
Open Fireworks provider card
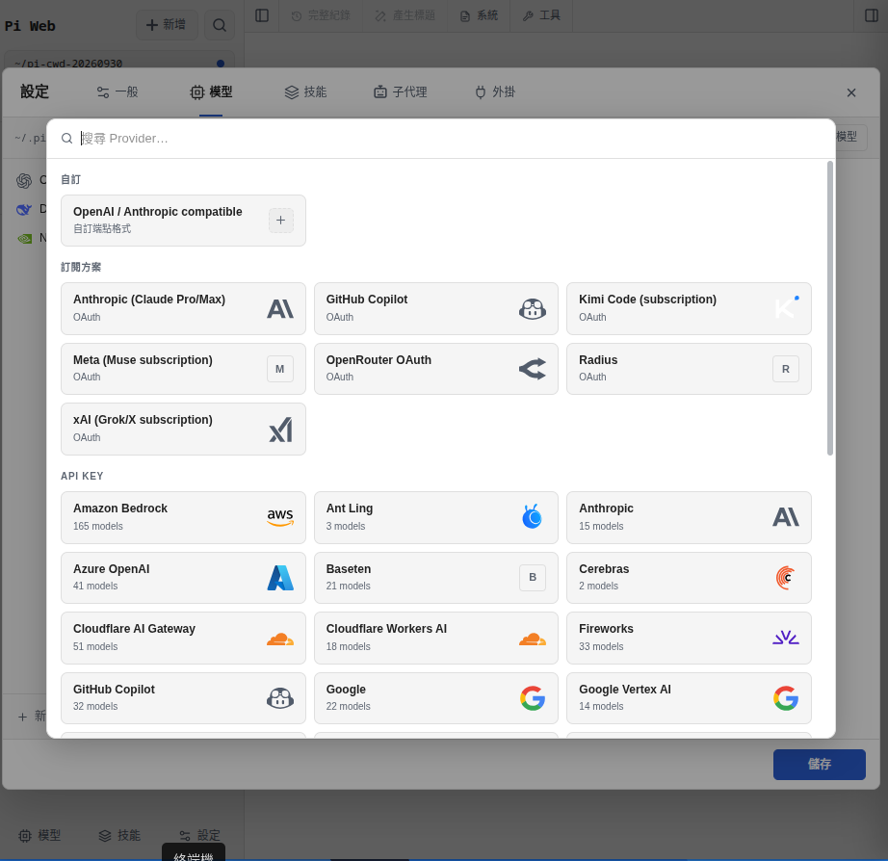coord(689,638)
